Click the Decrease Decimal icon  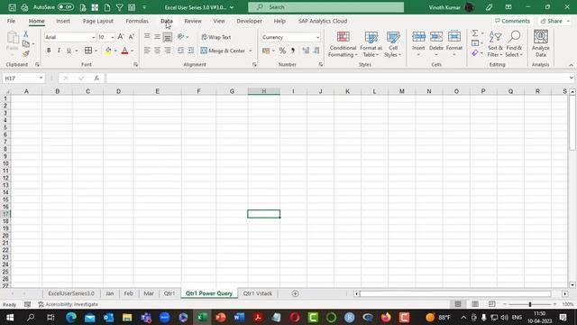316,51
